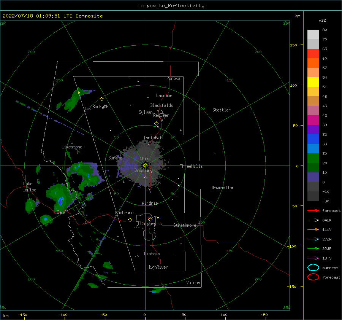Viewport: 342px width, 320px height.
Task: Click the Innisfail label
Action: click(154, 138)
